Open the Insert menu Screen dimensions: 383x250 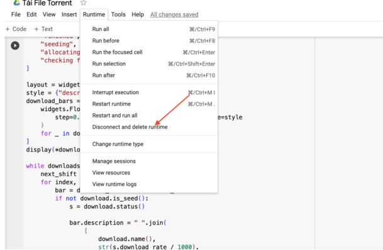[x=69, y=14]
